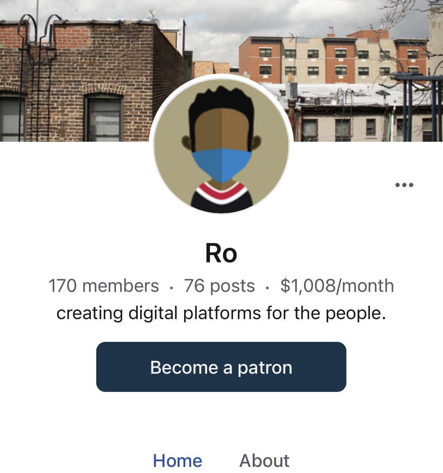The width and height of the screenshot is (443, 473).
Task: Select the Home tab
Action: tap(177, 461)
